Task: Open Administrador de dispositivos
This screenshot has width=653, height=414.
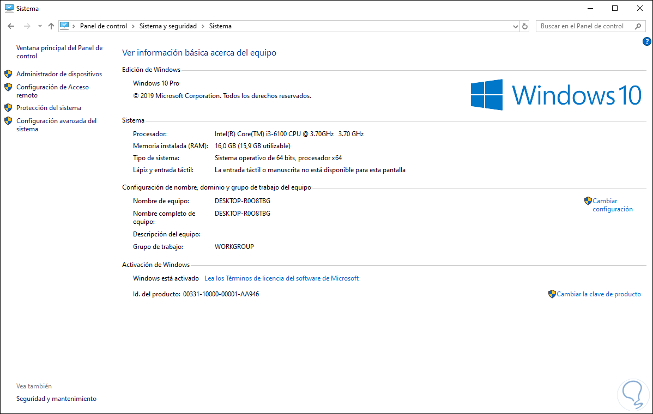Action: (59, 74)
